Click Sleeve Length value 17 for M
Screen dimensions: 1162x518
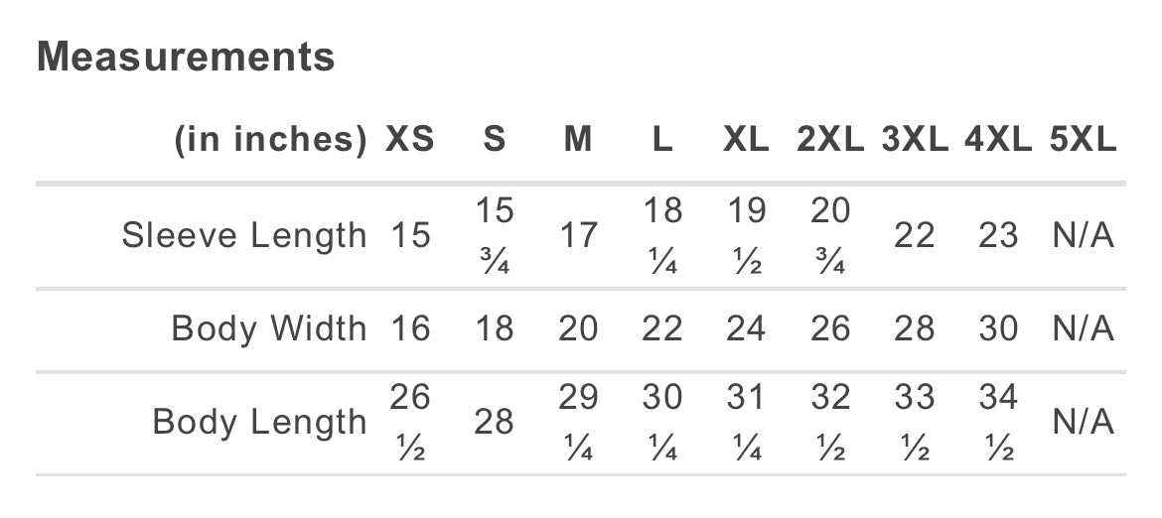578,236
